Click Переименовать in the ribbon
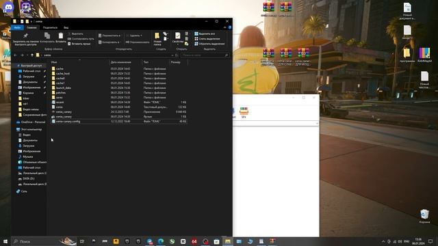The width and height of the screenshot is (438, 246). click(138, 42)
